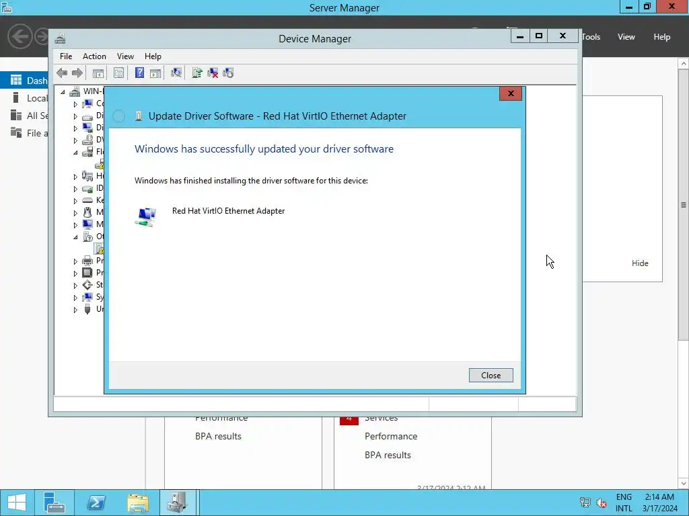Collapse the Other devices node
Image resolution: width=689 pixels, height=516 pixels.
click(x=75, y=237)
